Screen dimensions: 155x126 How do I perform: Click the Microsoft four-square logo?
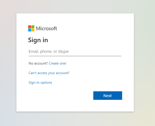pos(31,28)
